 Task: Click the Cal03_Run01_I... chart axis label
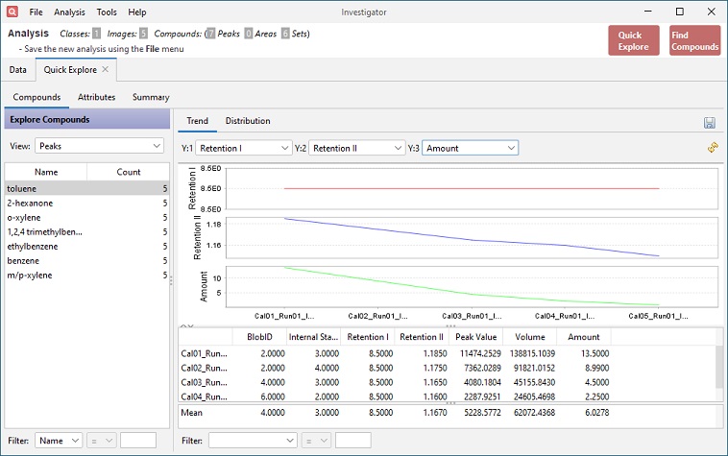tap(472, 316)
